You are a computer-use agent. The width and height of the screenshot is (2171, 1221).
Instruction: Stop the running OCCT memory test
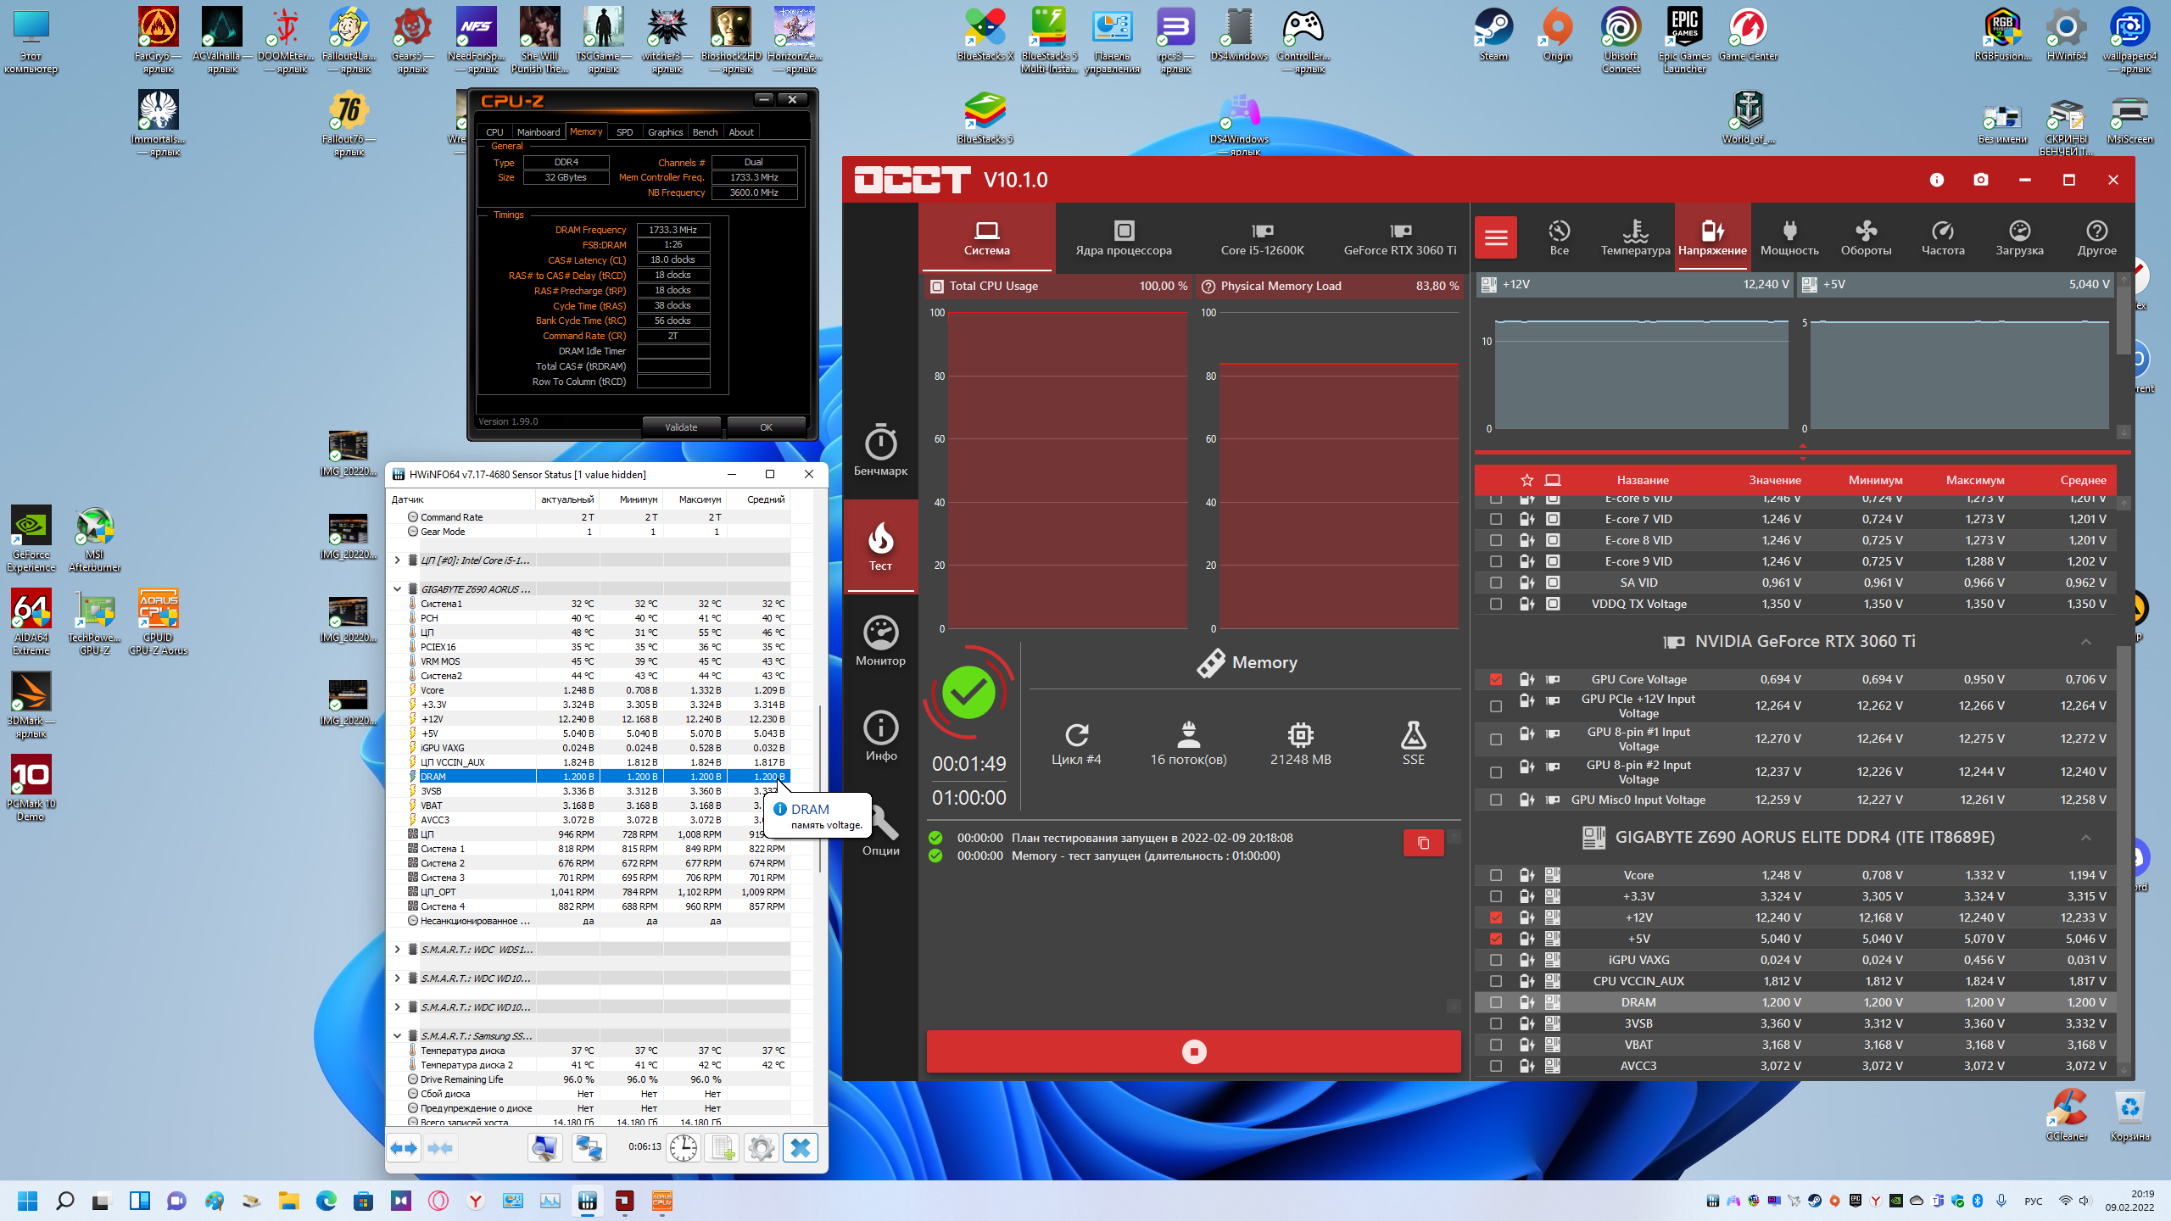[x=1193, y=1051]
